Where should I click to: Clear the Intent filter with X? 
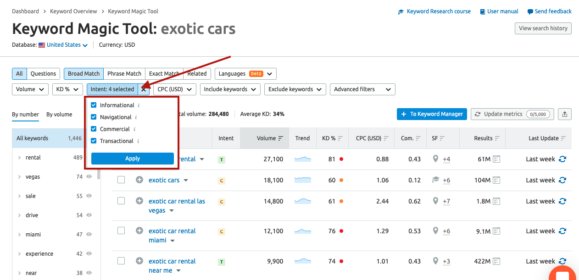[x=144, y=89]
